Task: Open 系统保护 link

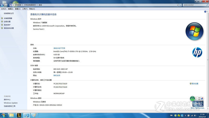Action: pyautogui.click(x=7, y=25)
